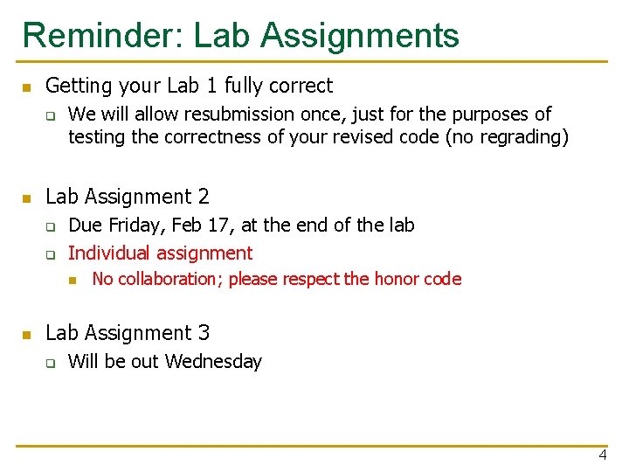Image resolution: width=629 pixels, height=472 pixels.
Task: Click the line "testing the correctness of your revised code"
Action: [318, 136]
